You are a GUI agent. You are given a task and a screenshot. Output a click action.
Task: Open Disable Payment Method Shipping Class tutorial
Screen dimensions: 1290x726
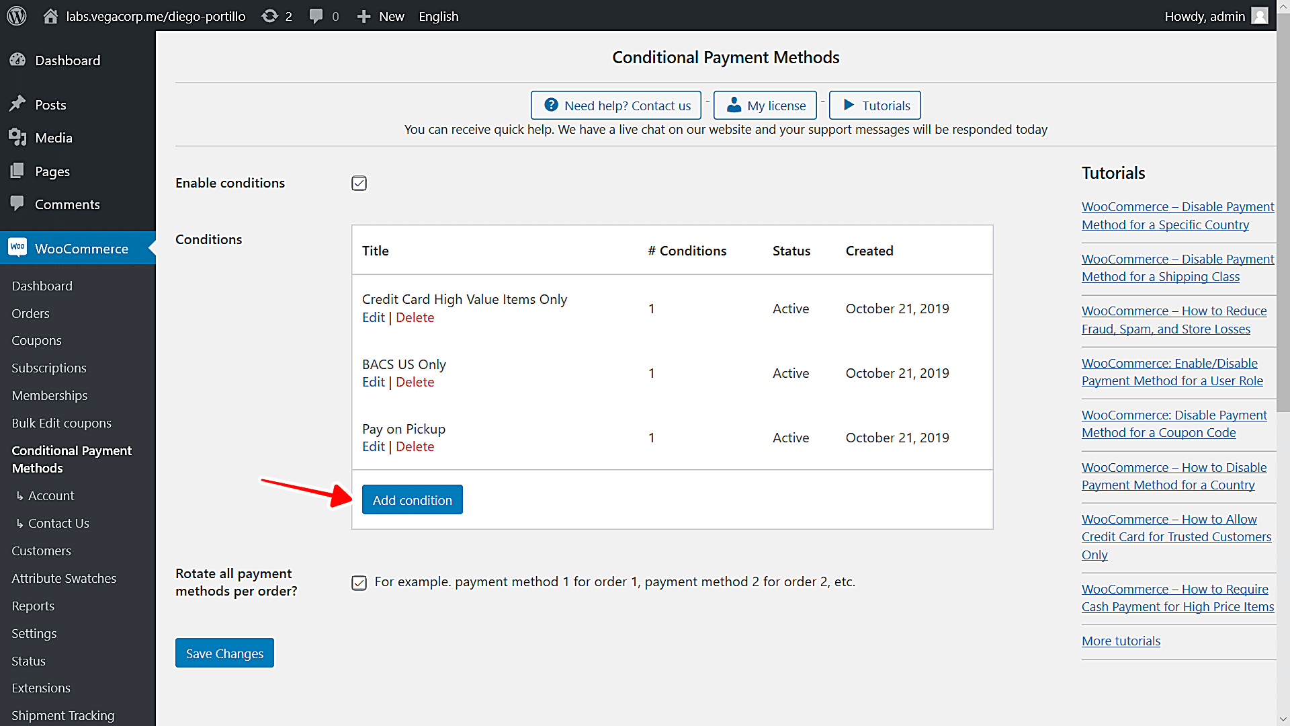click(1177, 268)
